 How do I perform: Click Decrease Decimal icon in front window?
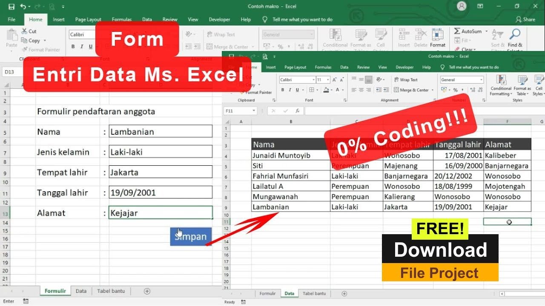pos(479,90)
